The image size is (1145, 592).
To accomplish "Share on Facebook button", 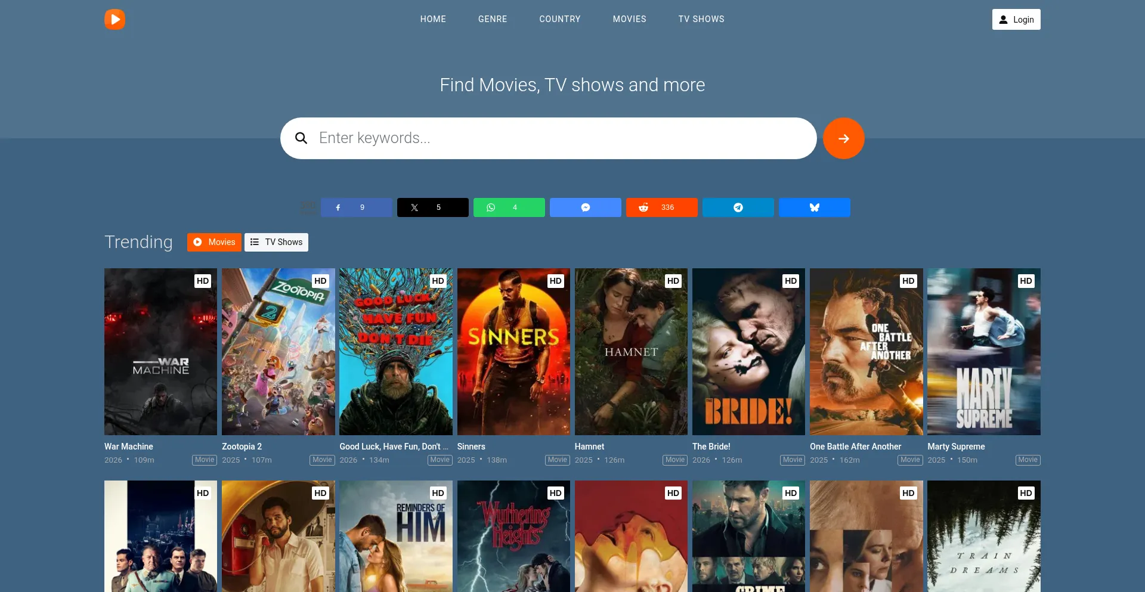I will pyautogui.click(x=357, y=207).
